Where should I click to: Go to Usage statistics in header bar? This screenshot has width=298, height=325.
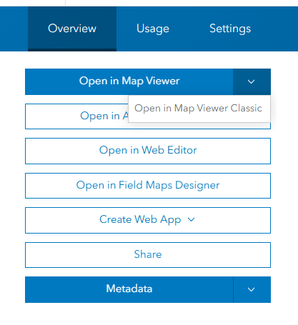point(153,29)
